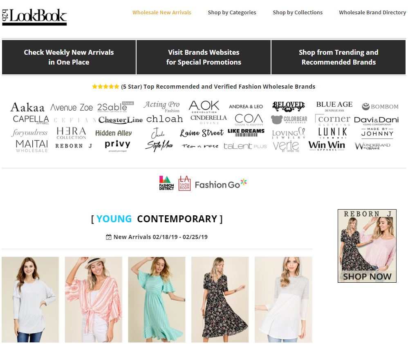Click the Reborn J Shop Now ad

tap(367, 246)
